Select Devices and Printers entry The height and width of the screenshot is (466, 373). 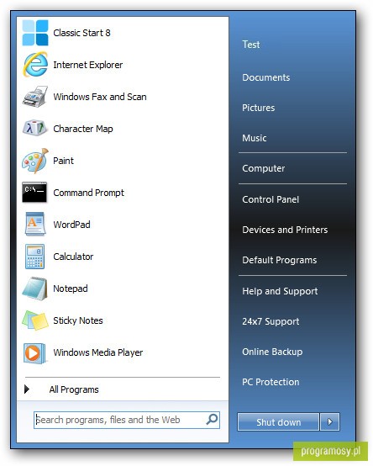285,230
